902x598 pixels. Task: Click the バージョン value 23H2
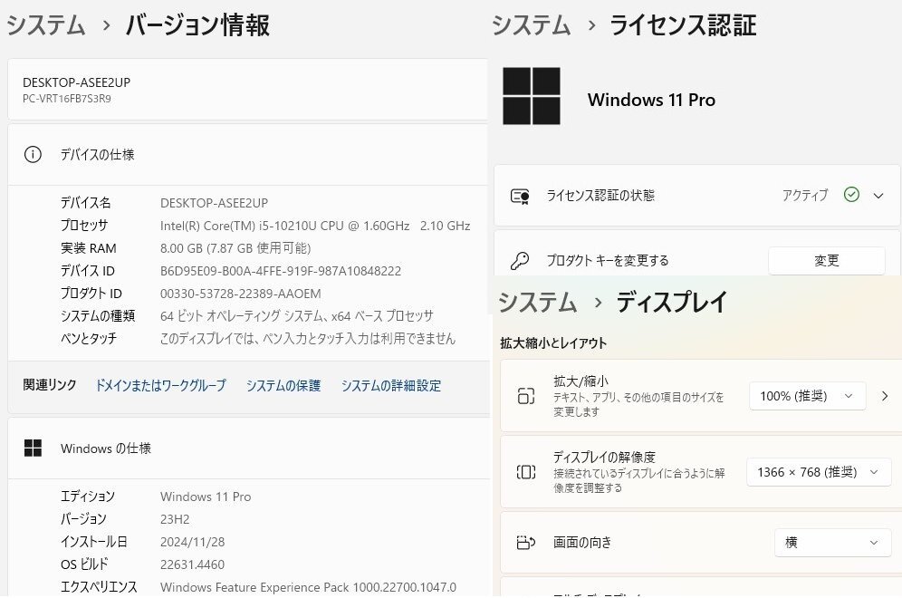[x=175, y=519]
